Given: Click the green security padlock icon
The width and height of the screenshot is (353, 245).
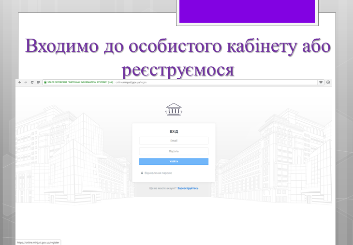Looking at the screenshot, I should (x=45, y=82).
